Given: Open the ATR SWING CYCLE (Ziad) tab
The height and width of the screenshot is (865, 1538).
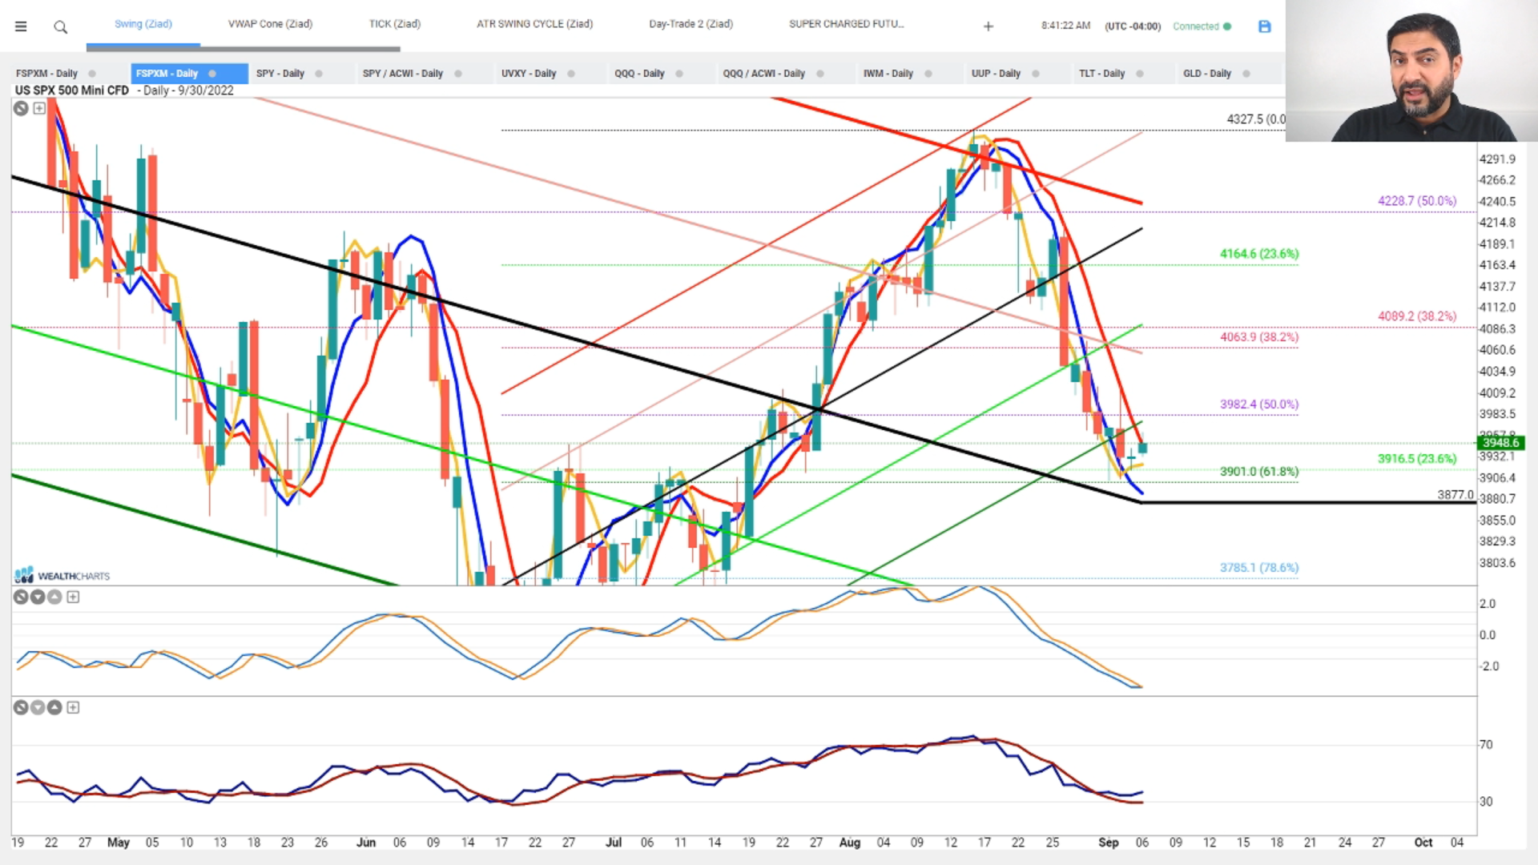Looking at the screenshot, I should pos(535,24).
